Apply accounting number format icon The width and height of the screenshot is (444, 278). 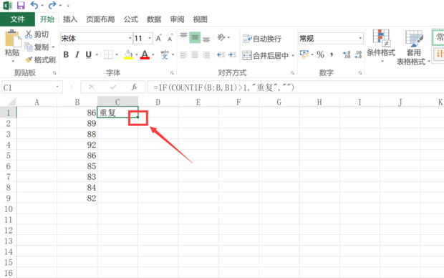pos(304,54)
